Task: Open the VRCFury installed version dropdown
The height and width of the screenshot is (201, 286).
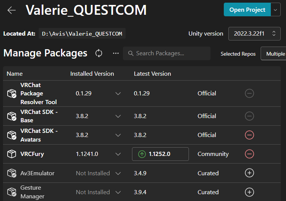Action: pos(118,154)
